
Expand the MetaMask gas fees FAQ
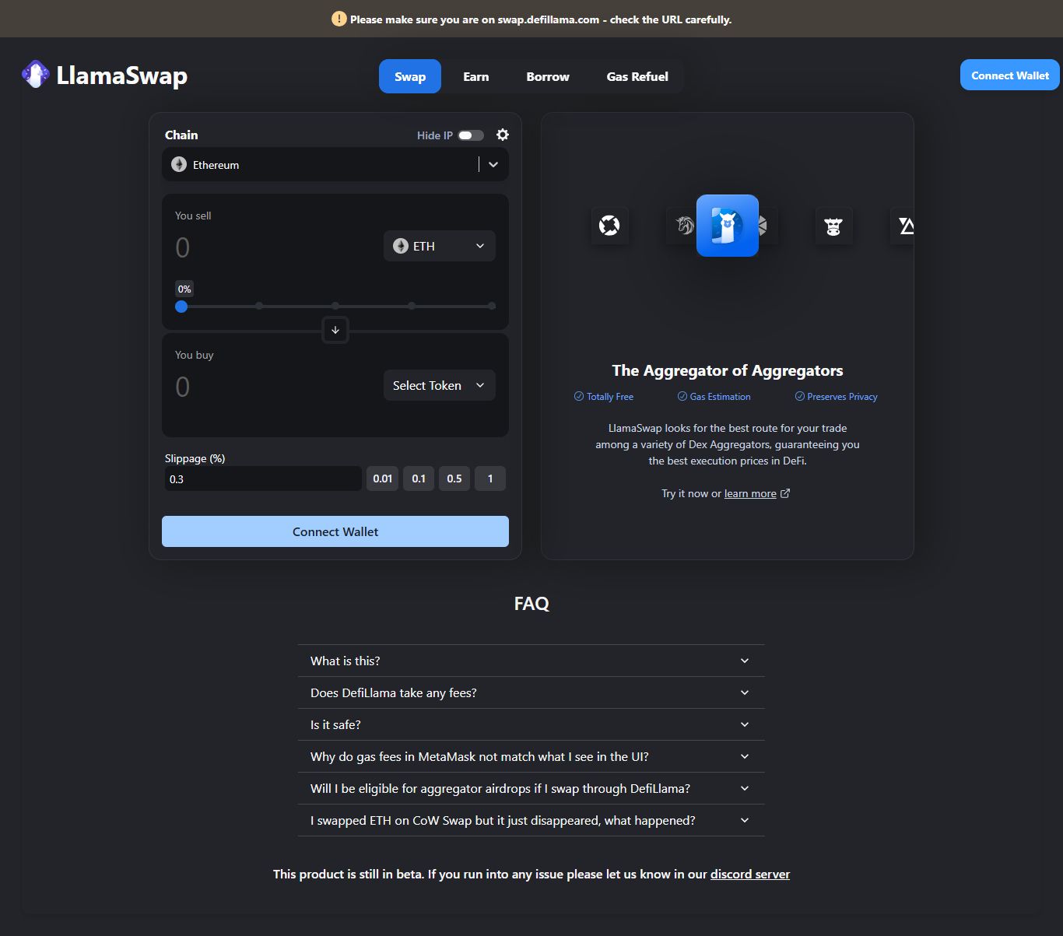(531, 756)
